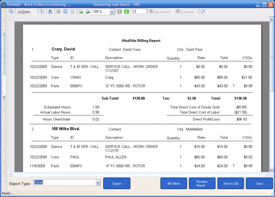This screenshot has height=197, width=275.
Task: Click the upper left sidebar expander arrow
Action: pos(4,33)
